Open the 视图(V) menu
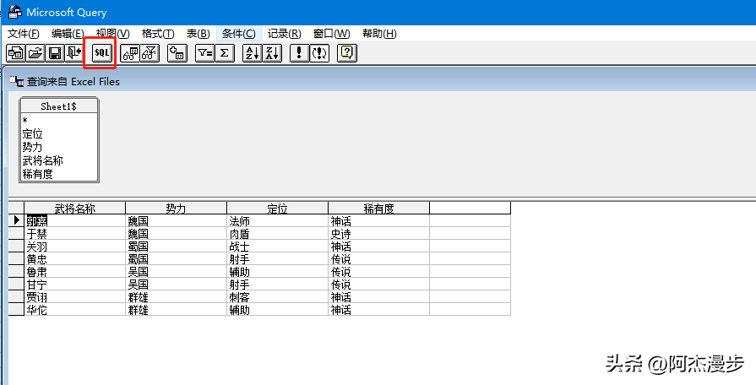Screen dimensions: 756x385 pyautogui.click(x=113, y=34)
